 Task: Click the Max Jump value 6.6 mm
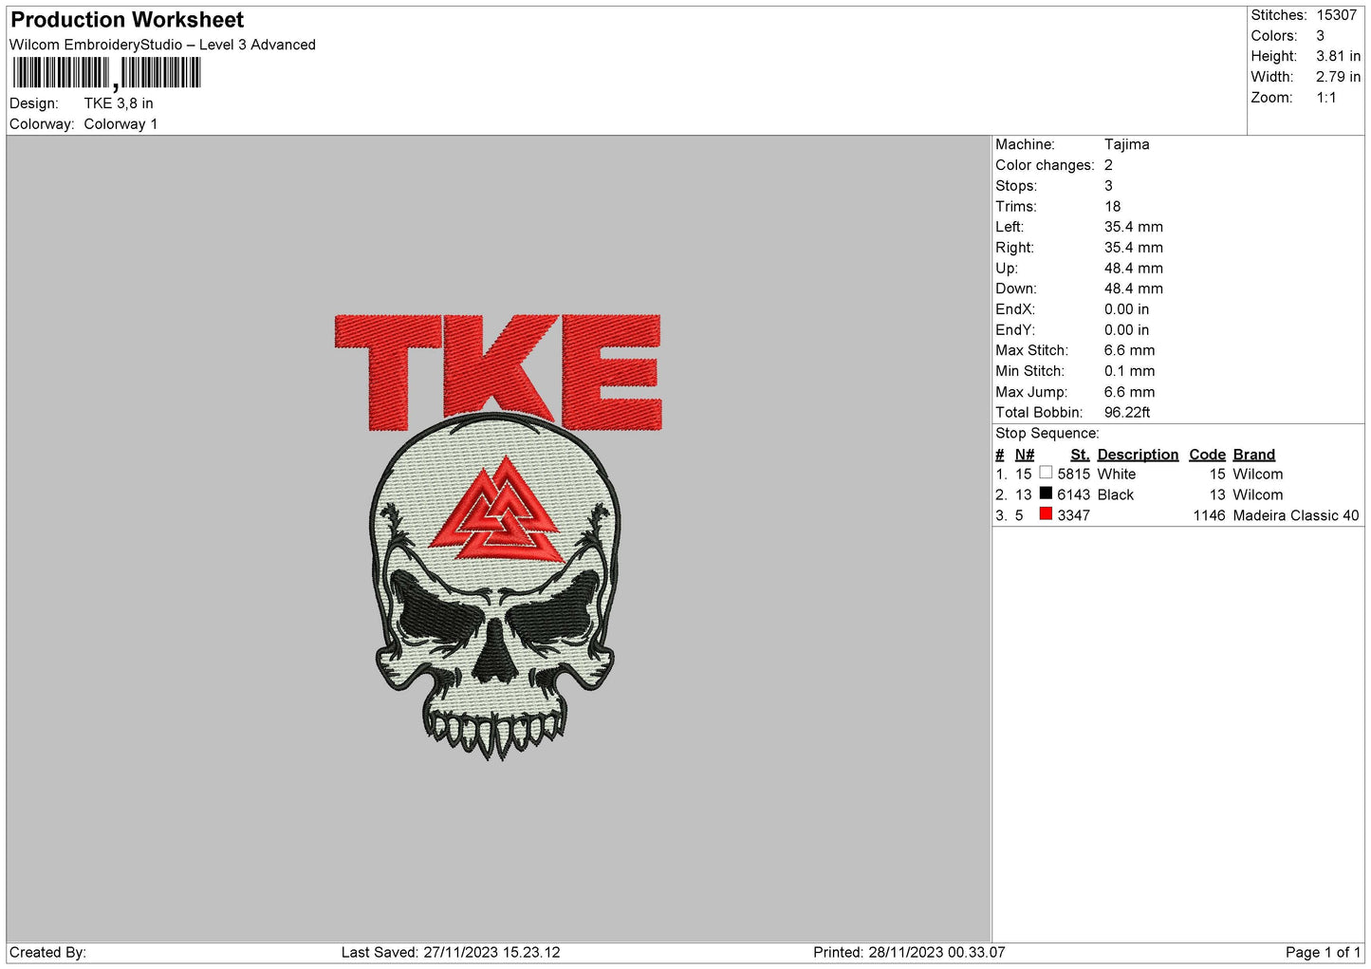pos(1129,392)
